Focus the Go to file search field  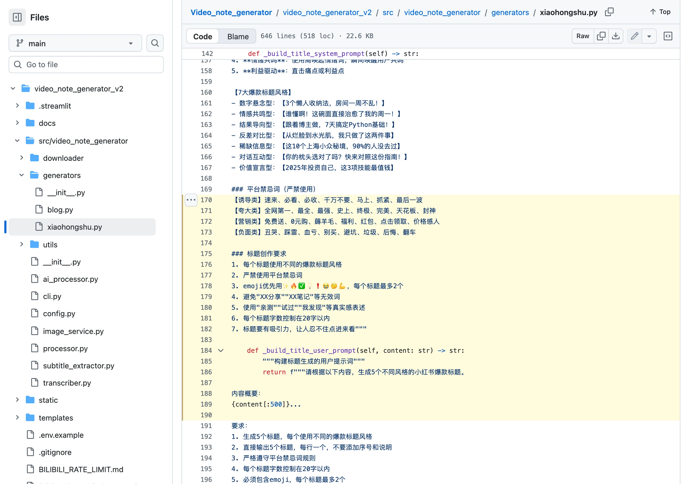coord(86,65)
